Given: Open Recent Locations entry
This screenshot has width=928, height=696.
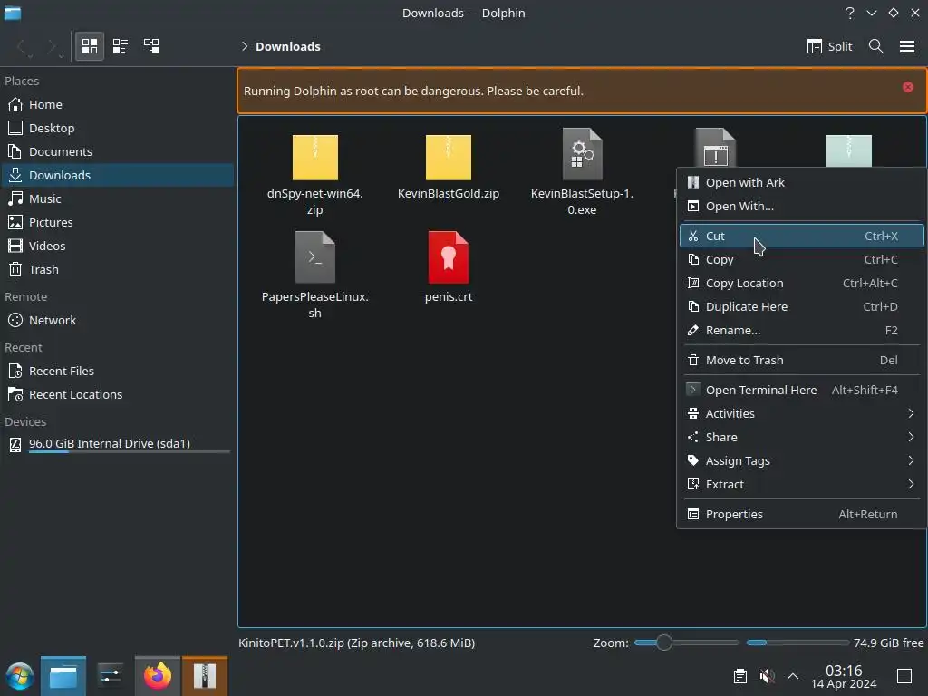Looking at the screenshot, I should click(x=117, y=395).
